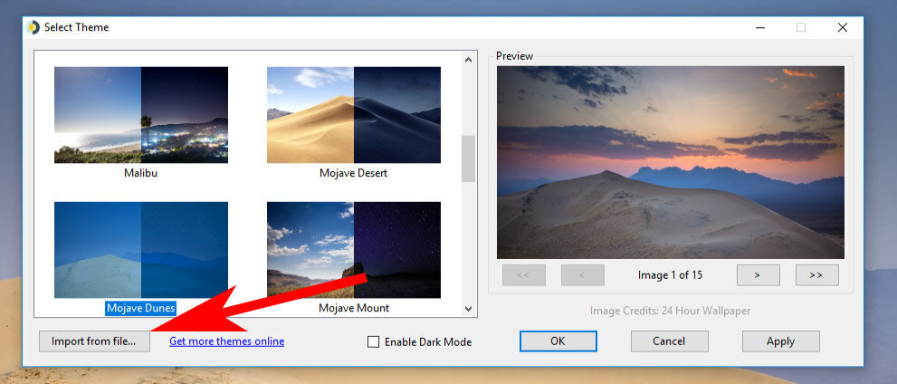This screenshot has height=384, width=897.
Task: Click the disabled < previous image button
Action: coord(582,274)
